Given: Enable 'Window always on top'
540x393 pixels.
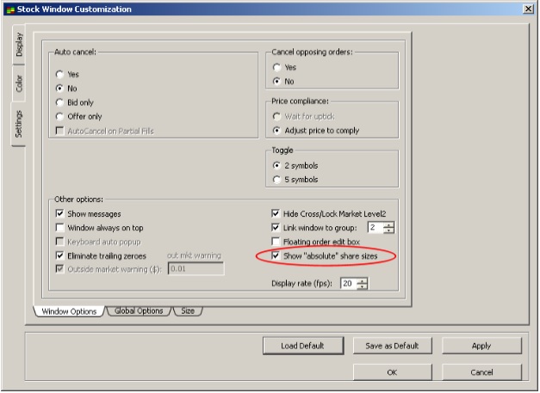Looking at the screenshot, I should [60, 227].
